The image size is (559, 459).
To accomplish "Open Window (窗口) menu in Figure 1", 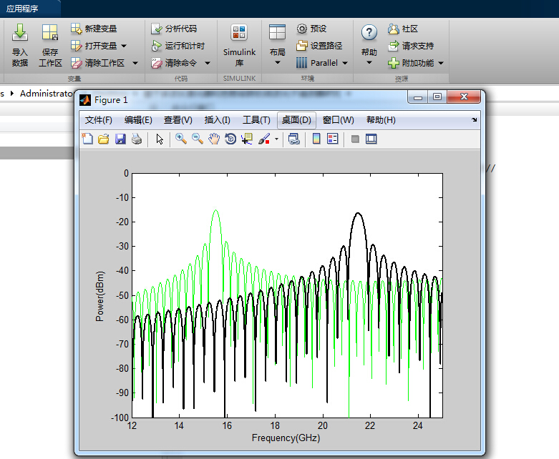I will coord(338,120).
